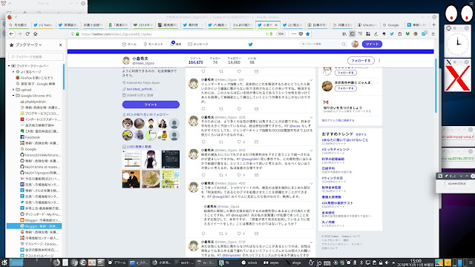Expand the よく見るページ folder

point(13,72)
